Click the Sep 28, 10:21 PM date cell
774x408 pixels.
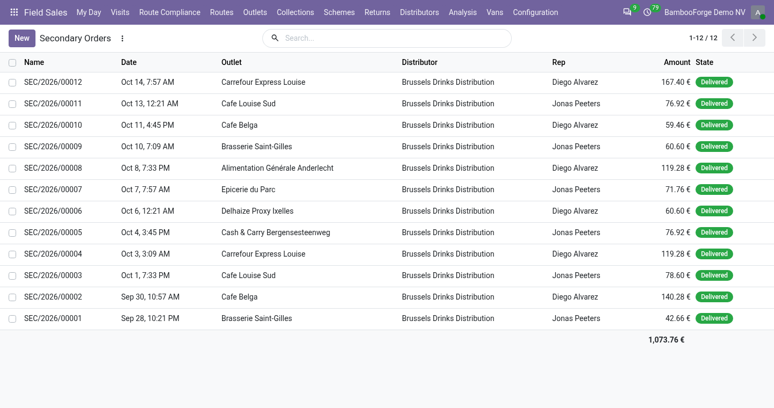[150, 318]
